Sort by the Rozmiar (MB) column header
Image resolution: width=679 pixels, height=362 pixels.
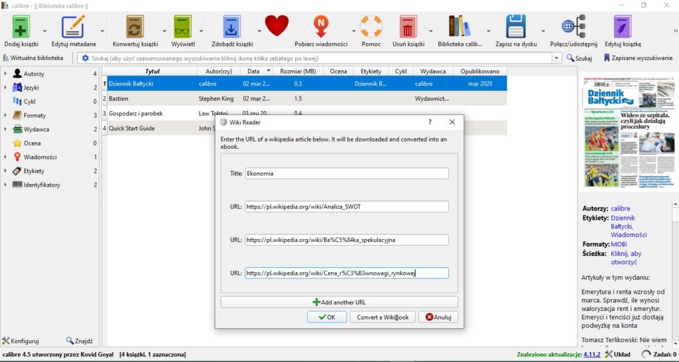point(298,71)
